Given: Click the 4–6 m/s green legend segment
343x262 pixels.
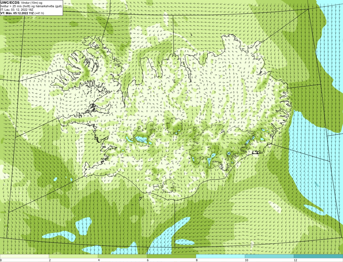Looking at the screenshot, I should pyautogui.click(x=123, y=256).
